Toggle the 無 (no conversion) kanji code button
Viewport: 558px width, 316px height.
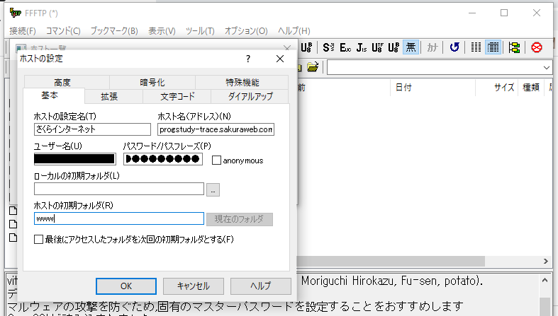pos(411,47)
